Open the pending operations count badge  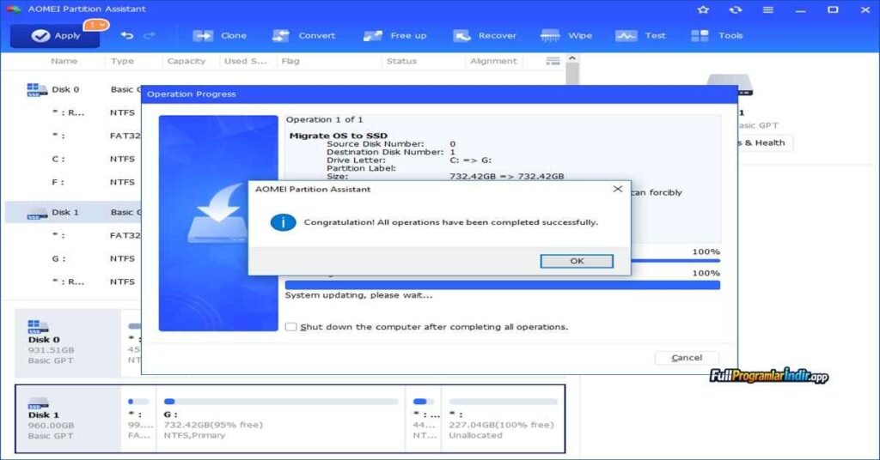pos(96,25)
